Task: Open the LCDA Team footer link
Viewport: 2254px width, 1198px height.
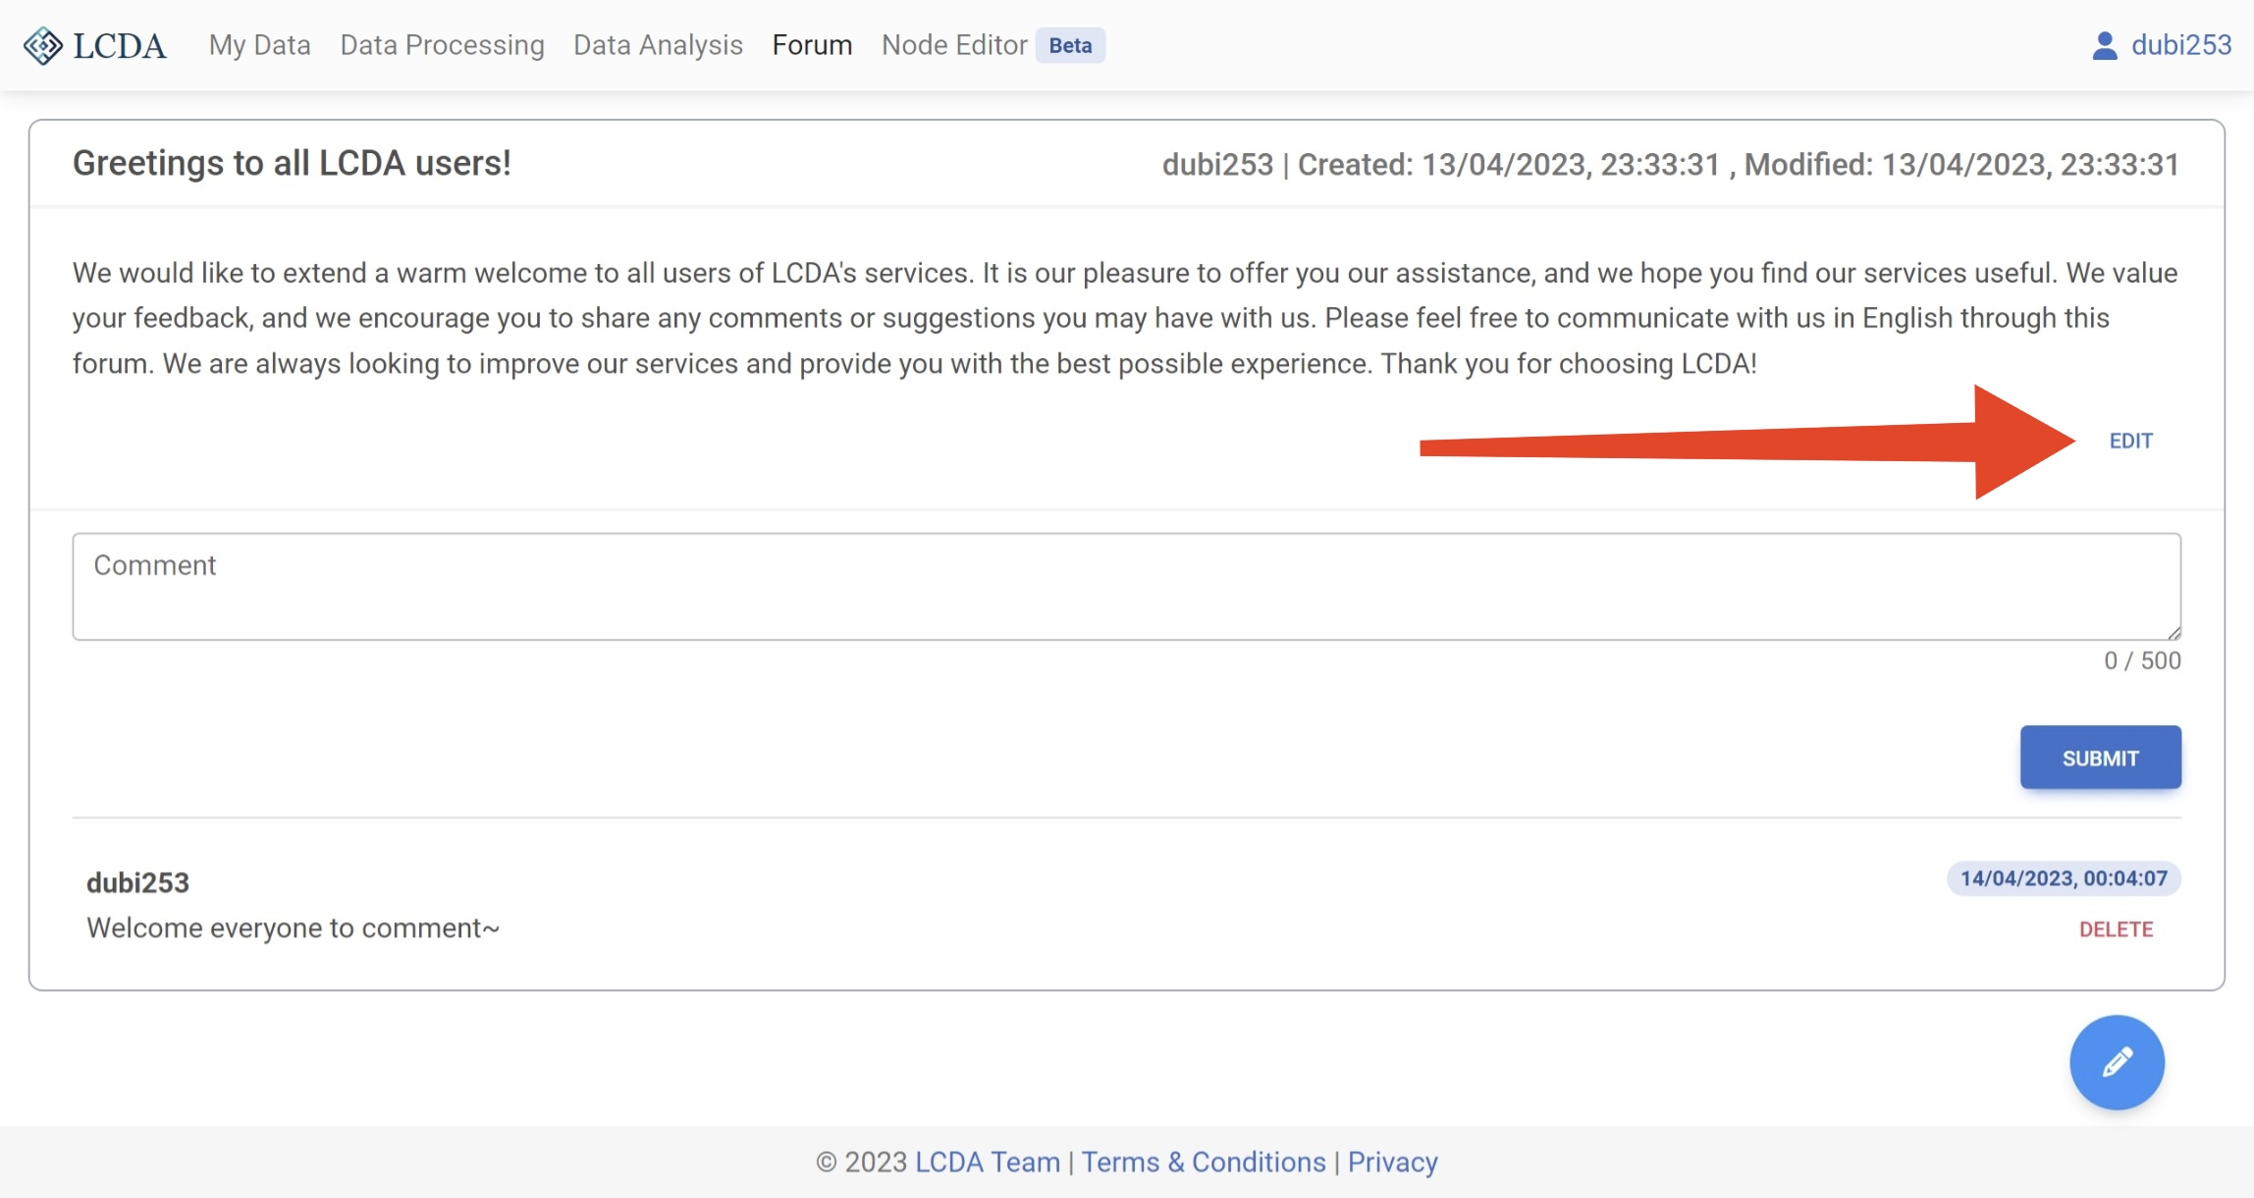Action: pyautogui.click(x=987, y=1162)
